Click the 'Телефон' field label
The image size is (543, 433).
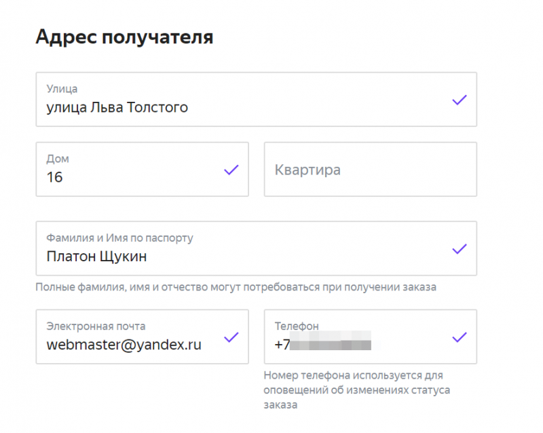(x=297, y=326)
